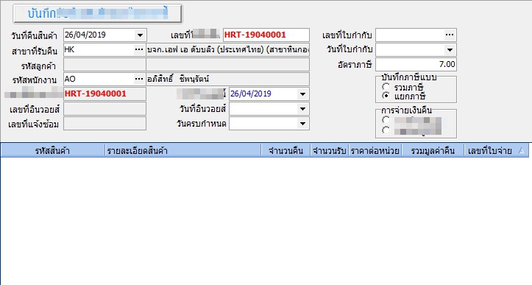Image resolution: width=532 pixels, height=285 pixels.
Task: Expand วันที่ใบกำกับ date dropdown
Action: (450, 50)
